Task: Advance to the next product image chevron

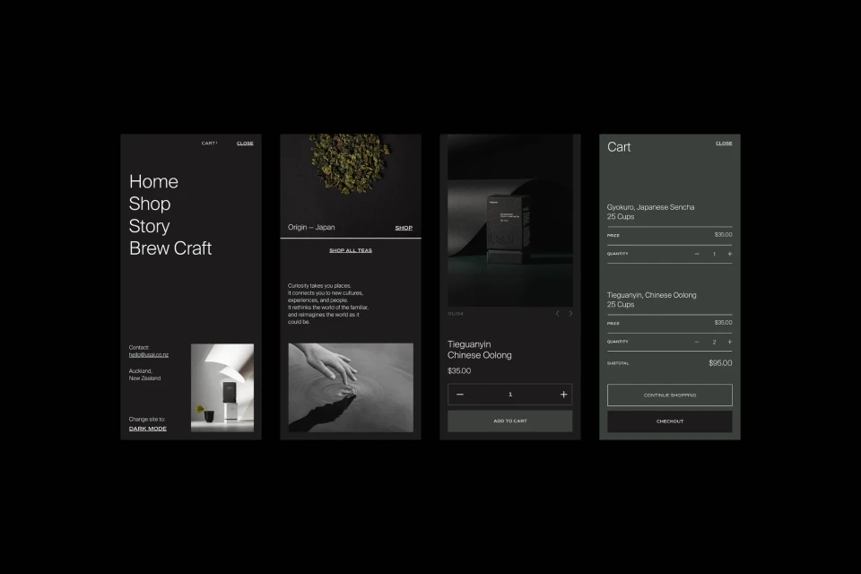Action: point(570,314)
